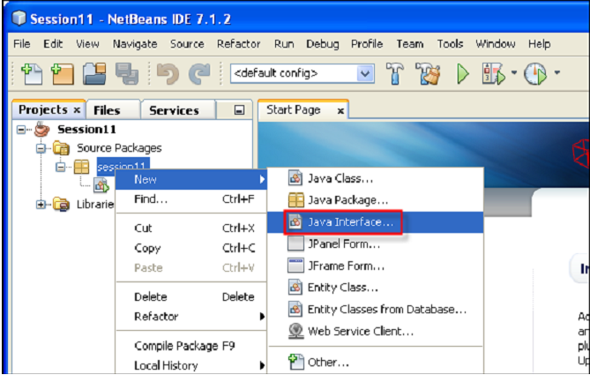Viewport: 590px width, 375px height.
Task: Select the Start Page tab
Action: pyautogui.click(x=302, y=110)
